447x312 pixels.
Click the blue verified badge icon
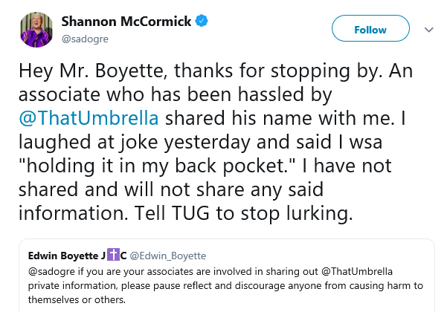point(202,21)
